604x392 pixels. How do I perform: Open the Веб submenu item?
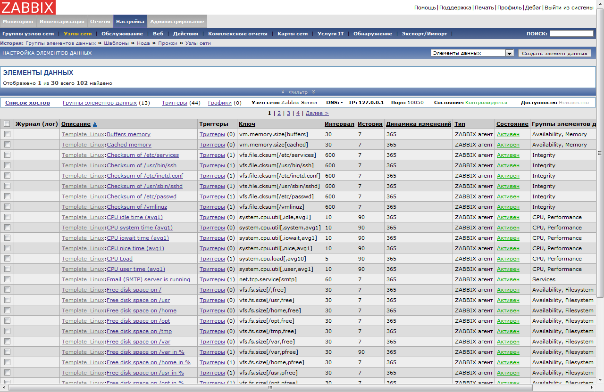point(158,34)
